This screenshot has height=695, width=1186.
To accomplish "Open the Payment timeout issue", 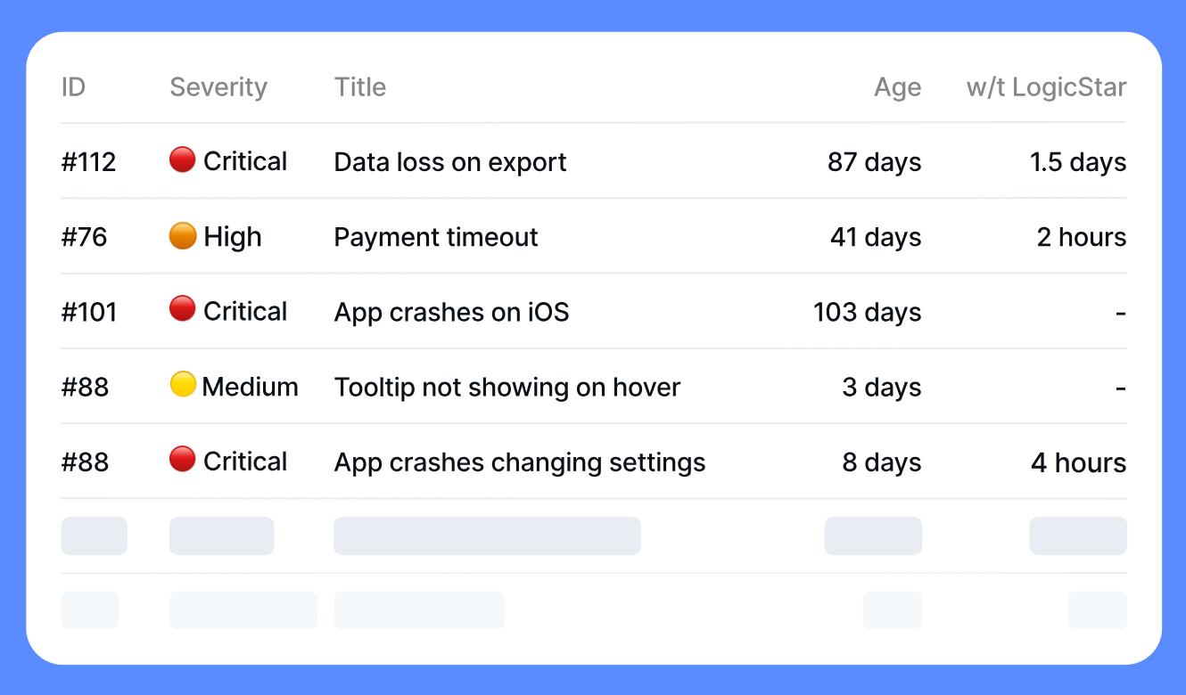I will [x=436, y=237].
